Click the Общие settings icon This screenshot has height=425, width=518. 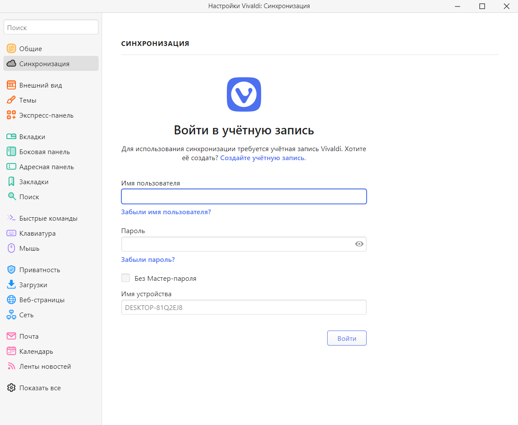coord(11,49)
